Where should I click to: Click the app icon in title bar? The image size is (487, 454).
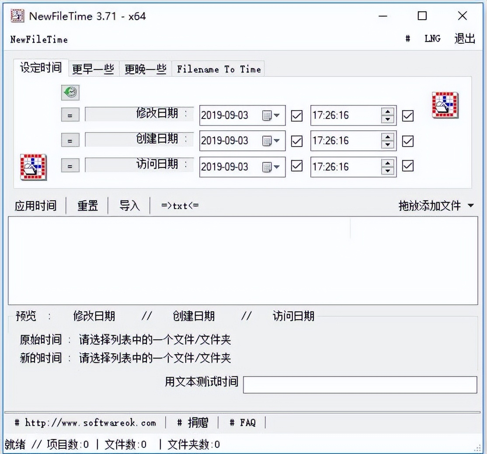[17, 16]
